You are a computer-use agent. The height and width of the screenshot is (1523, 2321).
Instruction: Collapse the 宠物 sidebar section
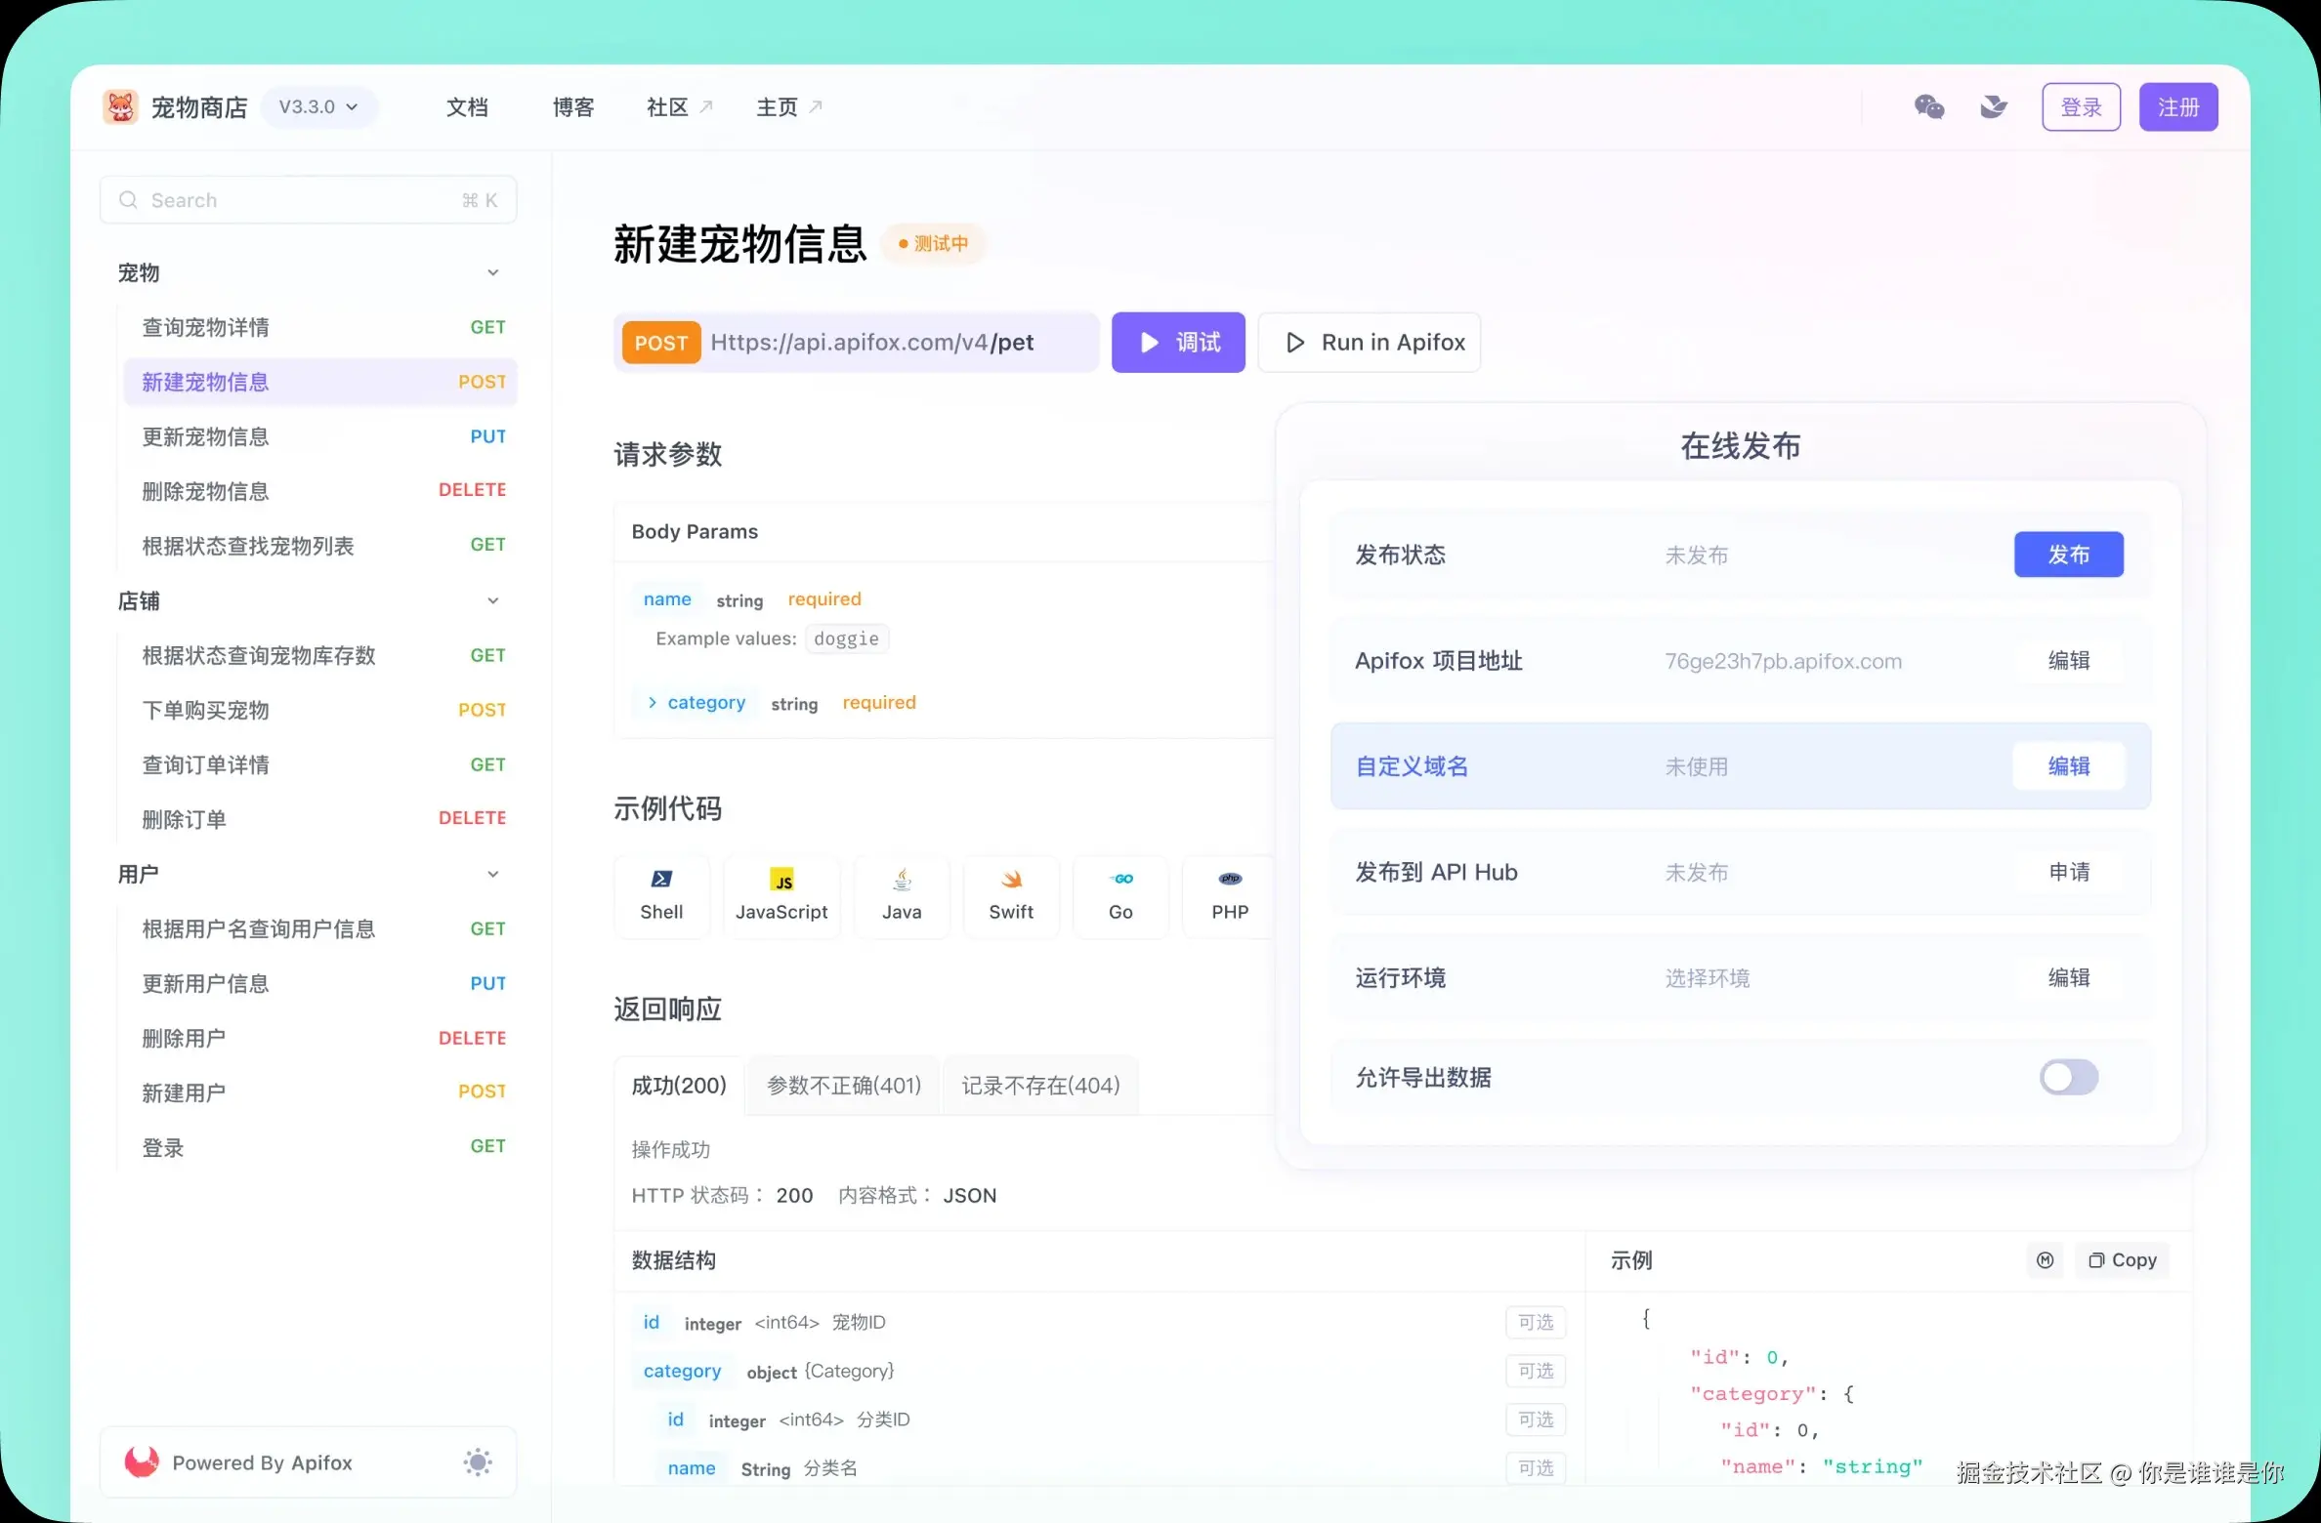click(x=493, y=272)
